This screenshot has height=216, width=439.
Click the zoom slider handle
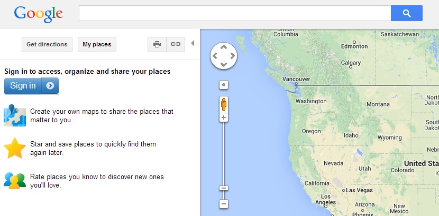pyautogui.click(x=223, y=188)
